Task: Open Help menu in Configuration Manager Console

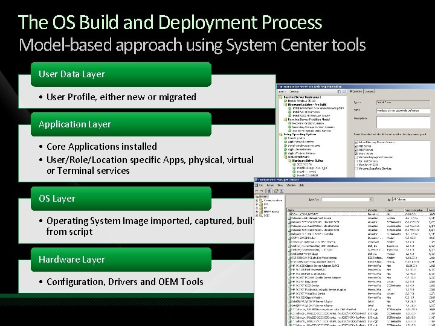Action: (301, 185)
